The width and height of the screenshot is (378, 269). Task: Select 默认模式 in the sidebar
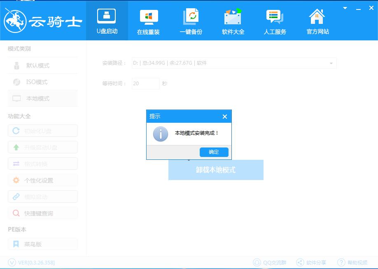pyautogui.click(x=43, y=65)
